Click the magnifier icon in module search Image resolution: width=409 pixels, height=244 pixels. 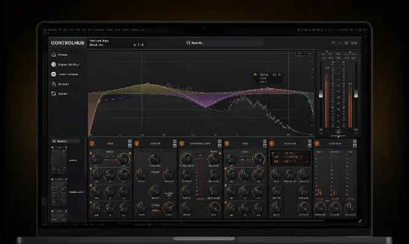(54, 141)
